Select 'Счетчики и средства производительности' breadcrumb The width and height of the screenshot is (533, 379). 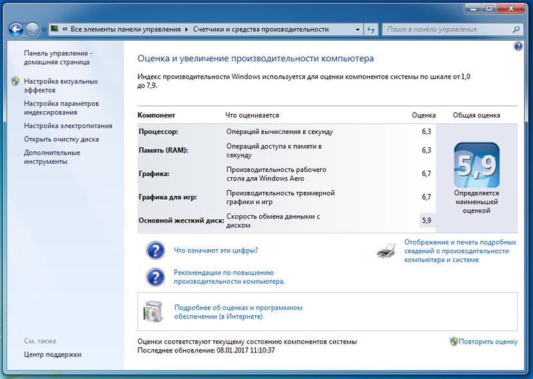pyautogui.click(x=261, y=29)
